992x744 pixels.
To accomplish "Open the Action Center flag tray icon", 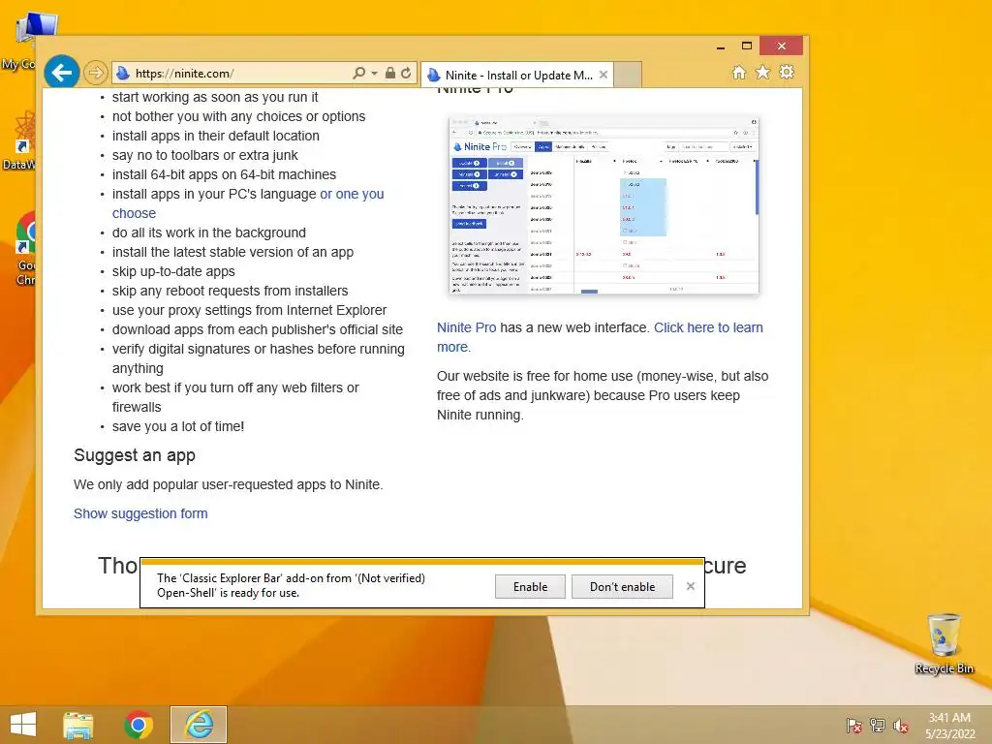I will click(x=854, y=726).
